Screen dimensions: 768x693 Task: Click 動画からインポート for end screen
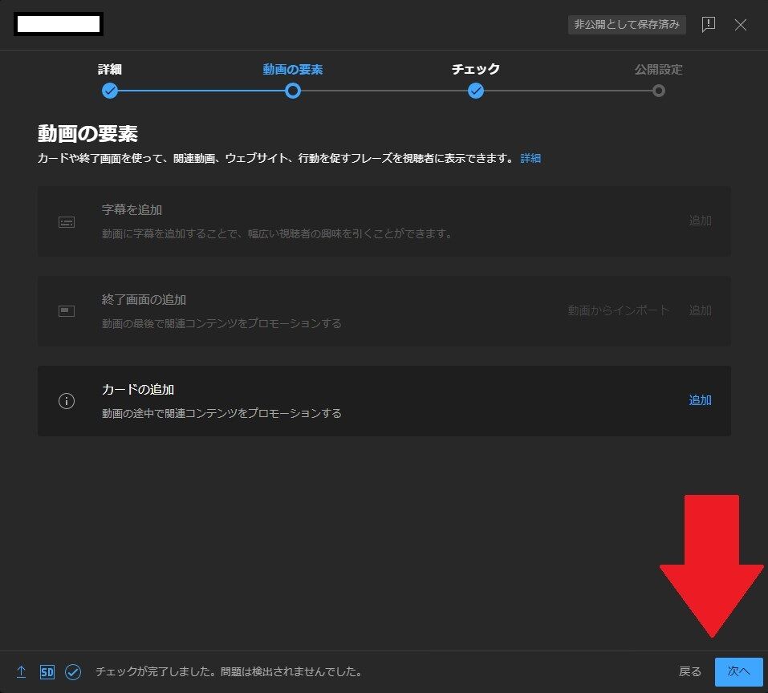click(618, 310)
